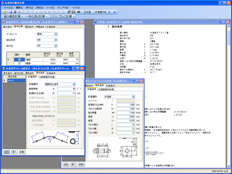Click the 計算 calculate toolbar icon

[x=87, y=12]
